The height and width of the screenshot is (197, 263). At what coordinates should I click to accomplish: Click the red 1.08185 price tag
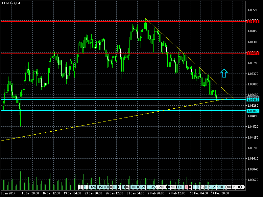click(x=253, y=22)
